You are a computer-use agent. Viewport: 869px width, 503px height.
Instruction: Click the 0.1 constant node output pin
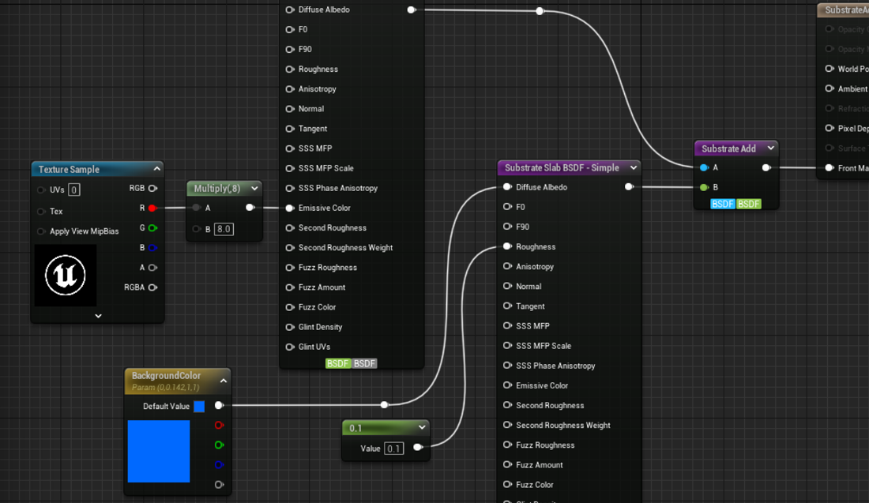pyautogui.click(x=418, y=447)
